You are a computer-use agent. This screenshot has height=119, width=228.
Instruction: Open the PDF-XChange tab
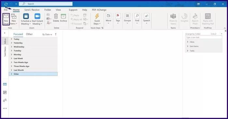click(x=99, y=10)
